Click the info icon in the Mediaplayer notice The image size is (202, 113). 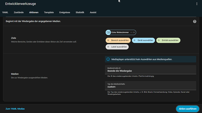coord(108,59)
